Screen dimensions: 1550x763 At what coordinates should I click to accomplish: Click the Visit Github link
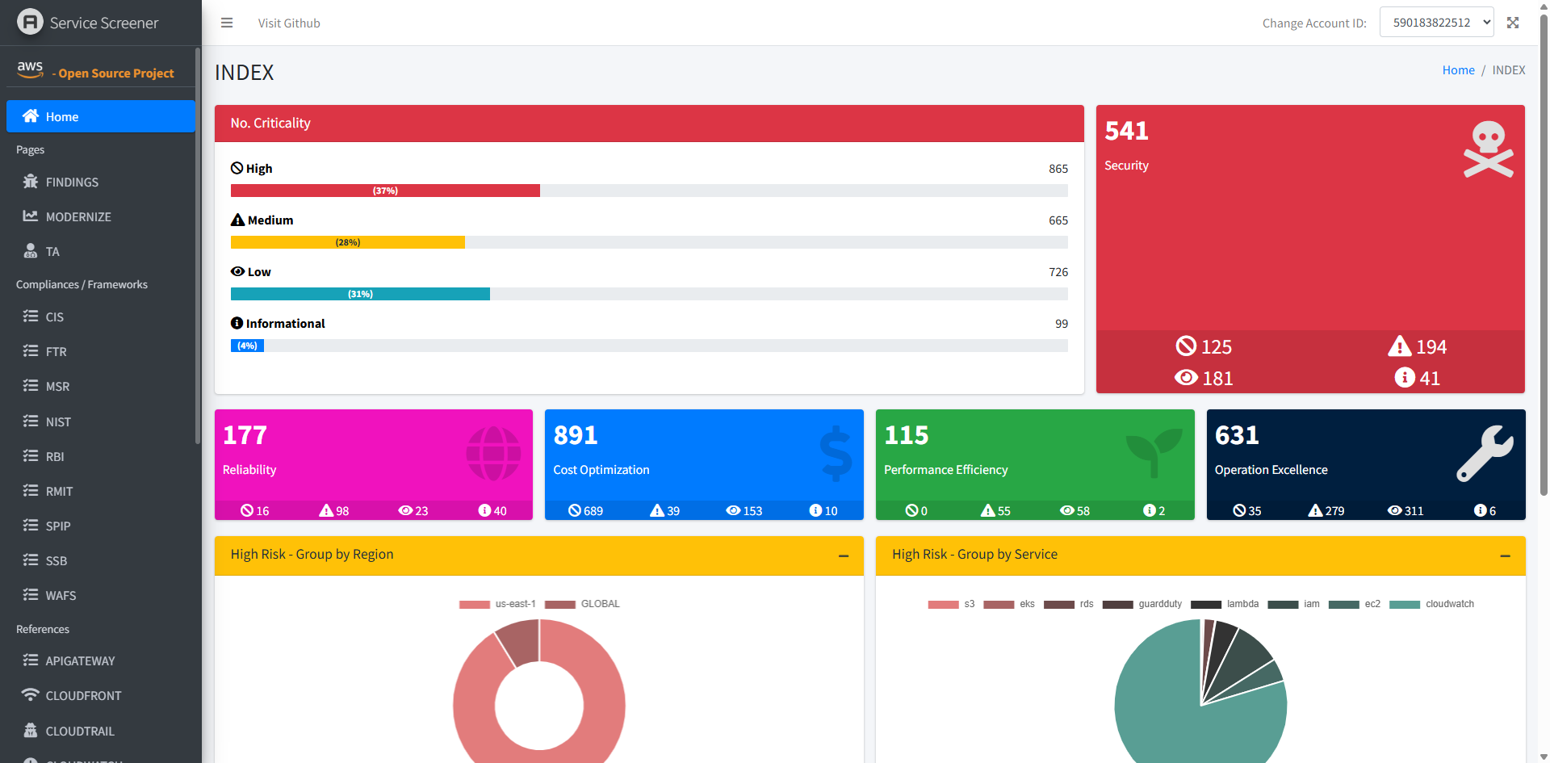tap(289, 23)
